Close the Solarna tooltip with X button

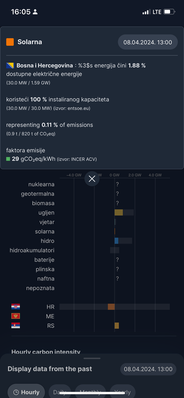click(92, 179)
